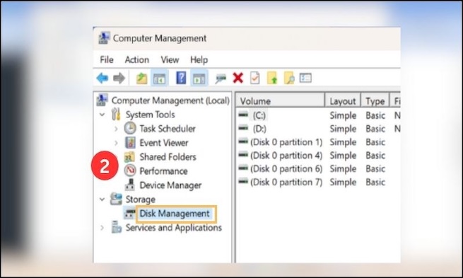The width and height of the screenshot is (463, 278).
Task: Click the Disk Management drive icon
Action: 129,214
